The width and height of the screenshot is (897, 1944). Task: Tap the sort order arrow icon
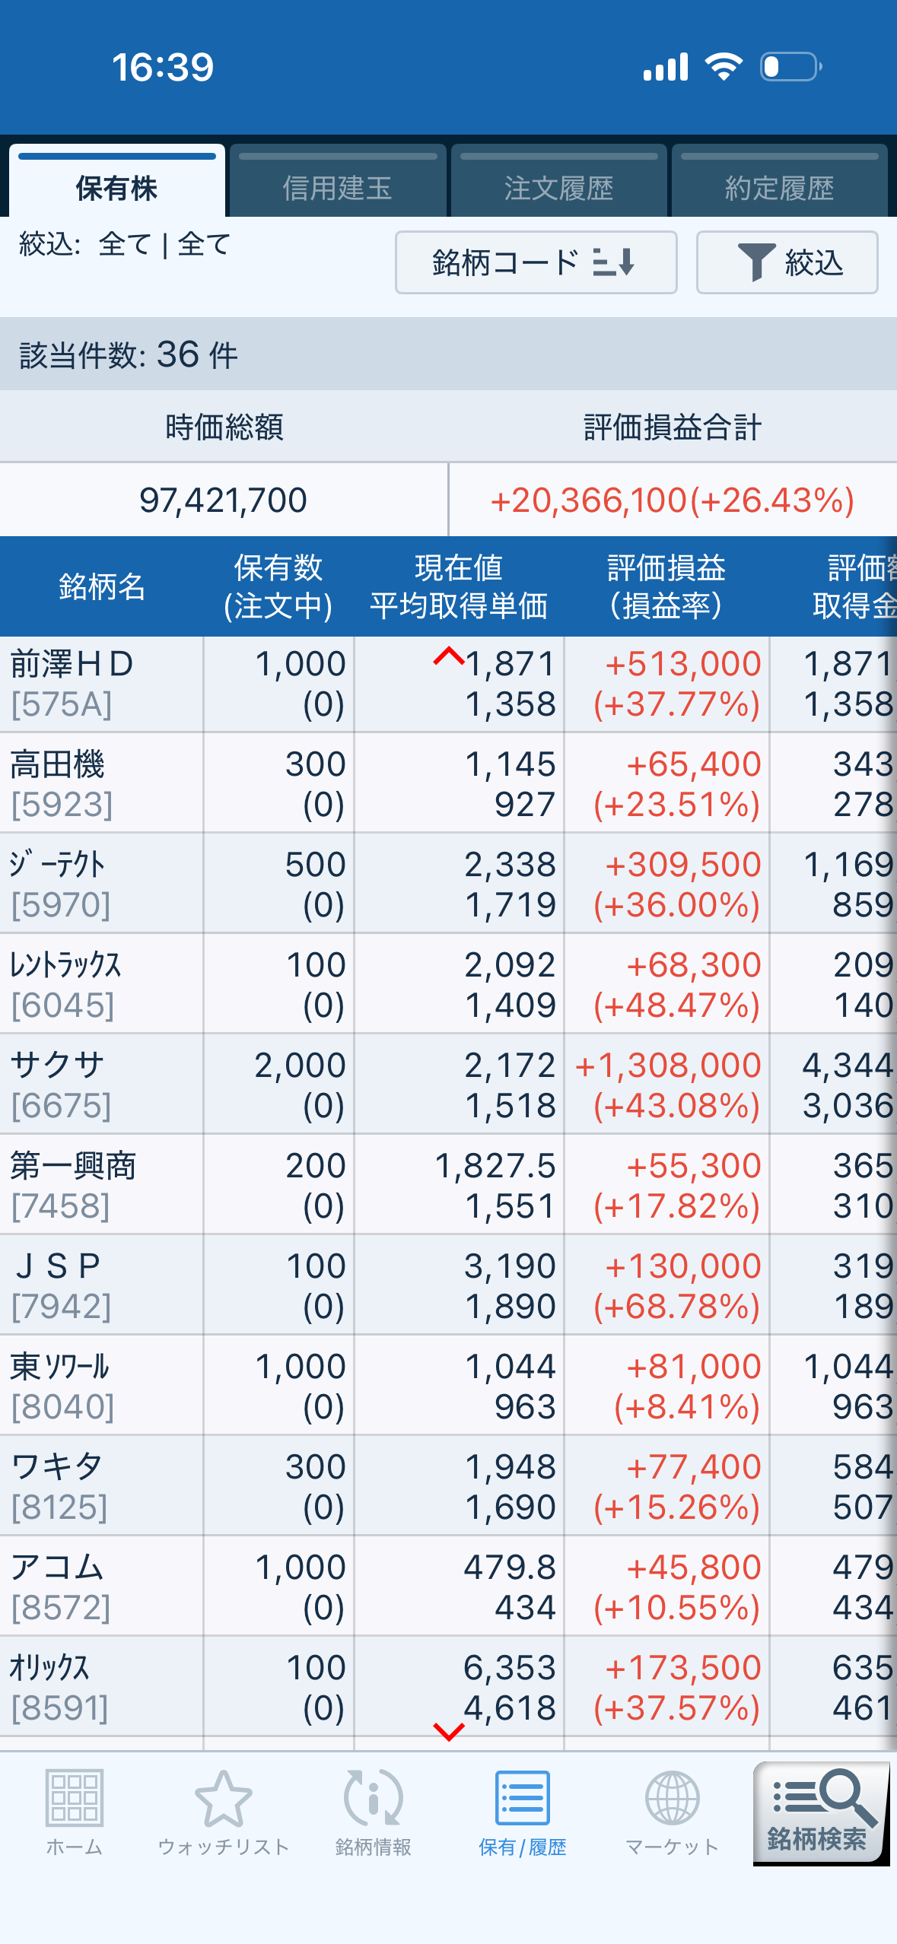[x=613, y=262]
